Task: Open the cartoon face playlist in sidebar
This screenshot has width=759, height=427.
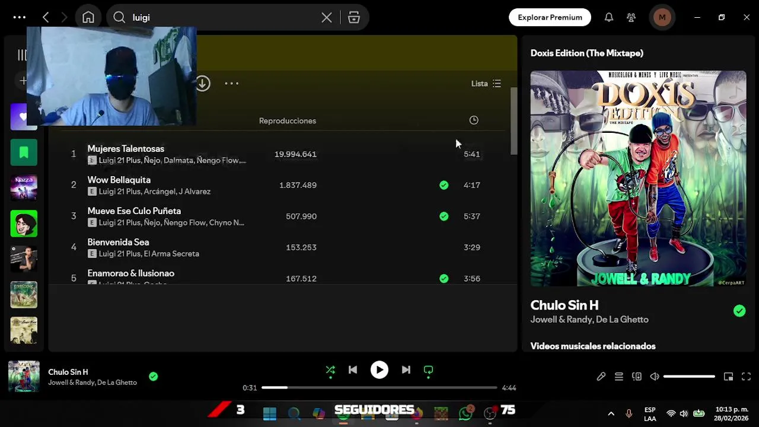Action: pyautogui.click(x=24, y=224)
